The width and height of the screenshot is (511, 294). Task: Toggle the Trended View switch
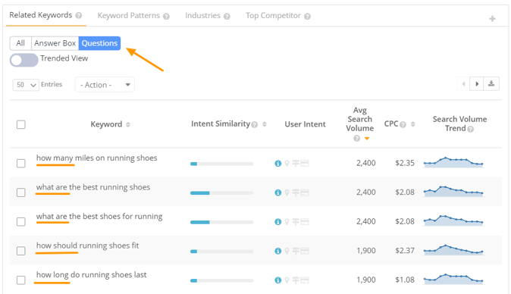[x=24, y=60]
